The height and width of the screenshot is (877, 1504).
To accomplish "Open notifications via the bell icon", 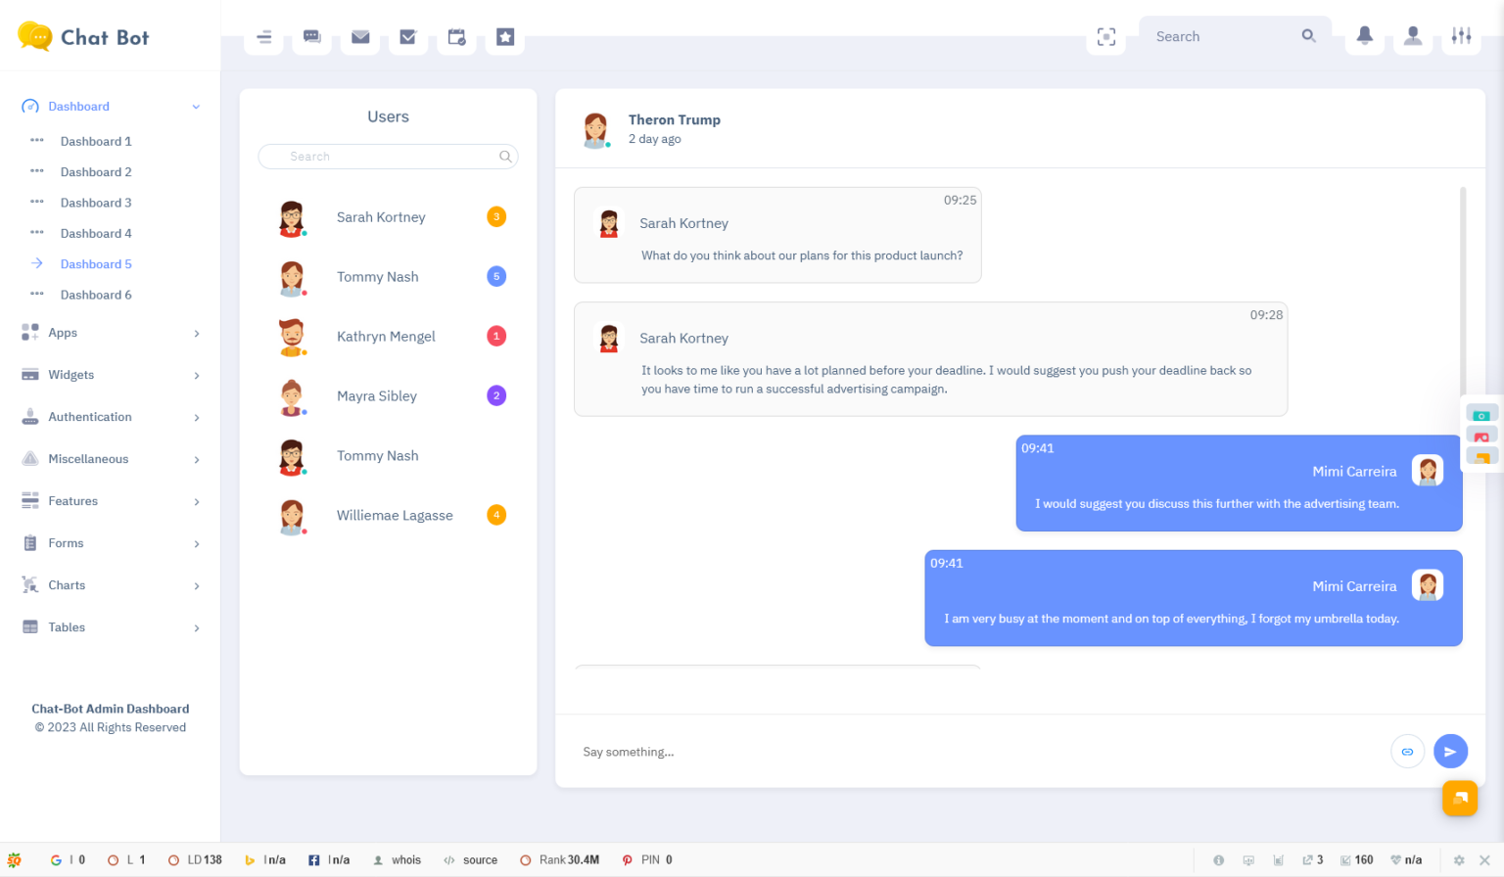I will pos(1364,36).
